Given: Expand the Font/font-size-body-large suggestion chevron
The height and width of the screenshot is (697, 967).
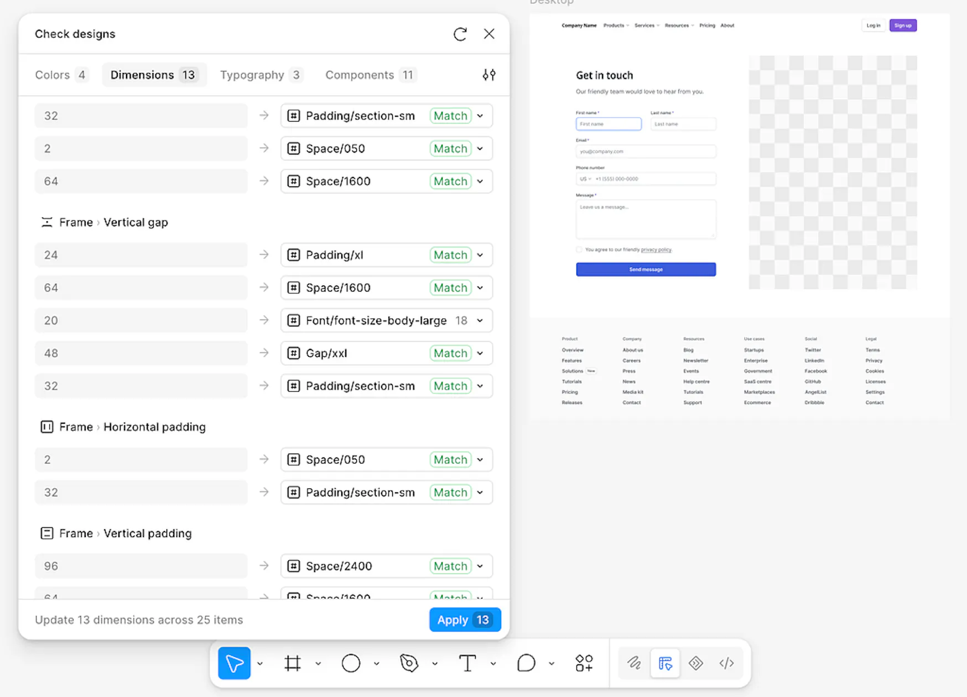Looking at the screenshot, I should coord(480,321).
